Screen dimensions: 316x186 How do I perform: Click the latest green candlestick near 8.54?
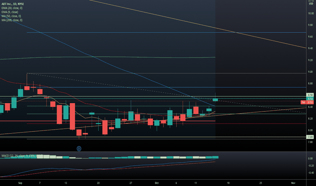click(215, 100)
